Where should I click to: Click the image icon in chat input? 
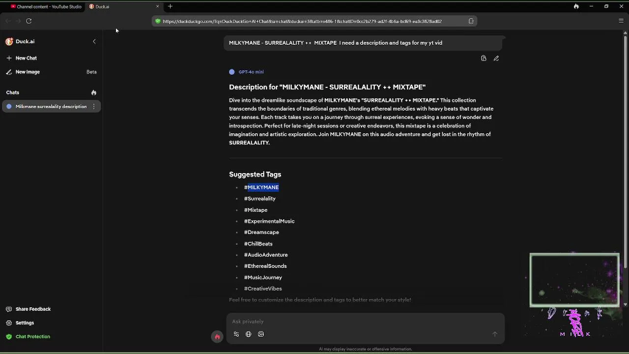point(261,334)
